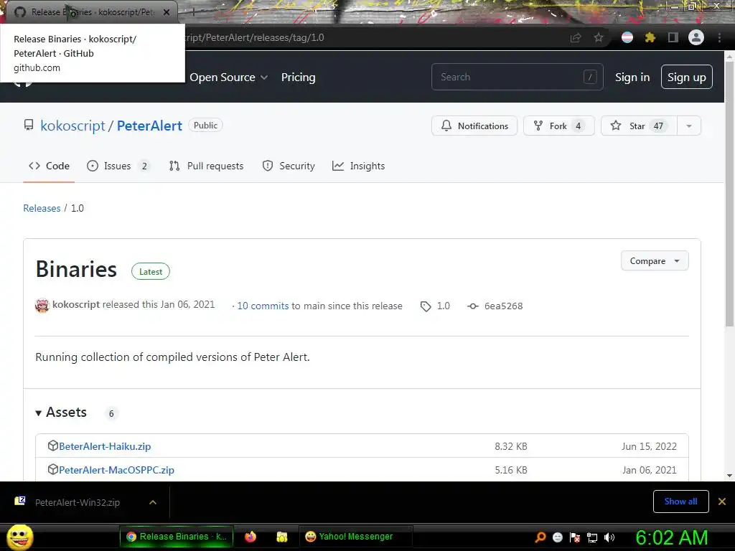Click the orange search tray icon
The height and width of the screenshot is (551, 735).
[x=540, y=537]
